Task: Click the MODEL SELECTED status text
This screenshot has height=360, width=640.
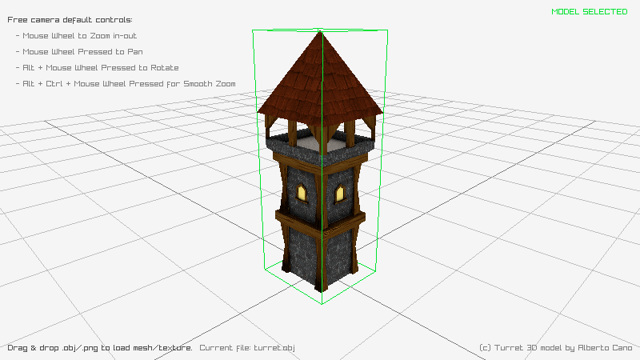Action: point(589,12)
